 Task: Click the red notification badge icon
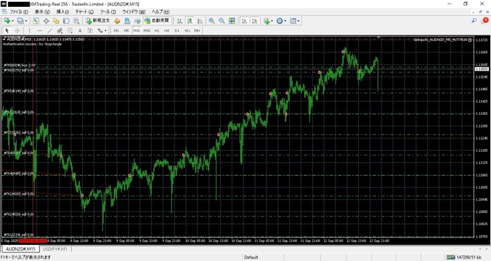pos(485,21)
